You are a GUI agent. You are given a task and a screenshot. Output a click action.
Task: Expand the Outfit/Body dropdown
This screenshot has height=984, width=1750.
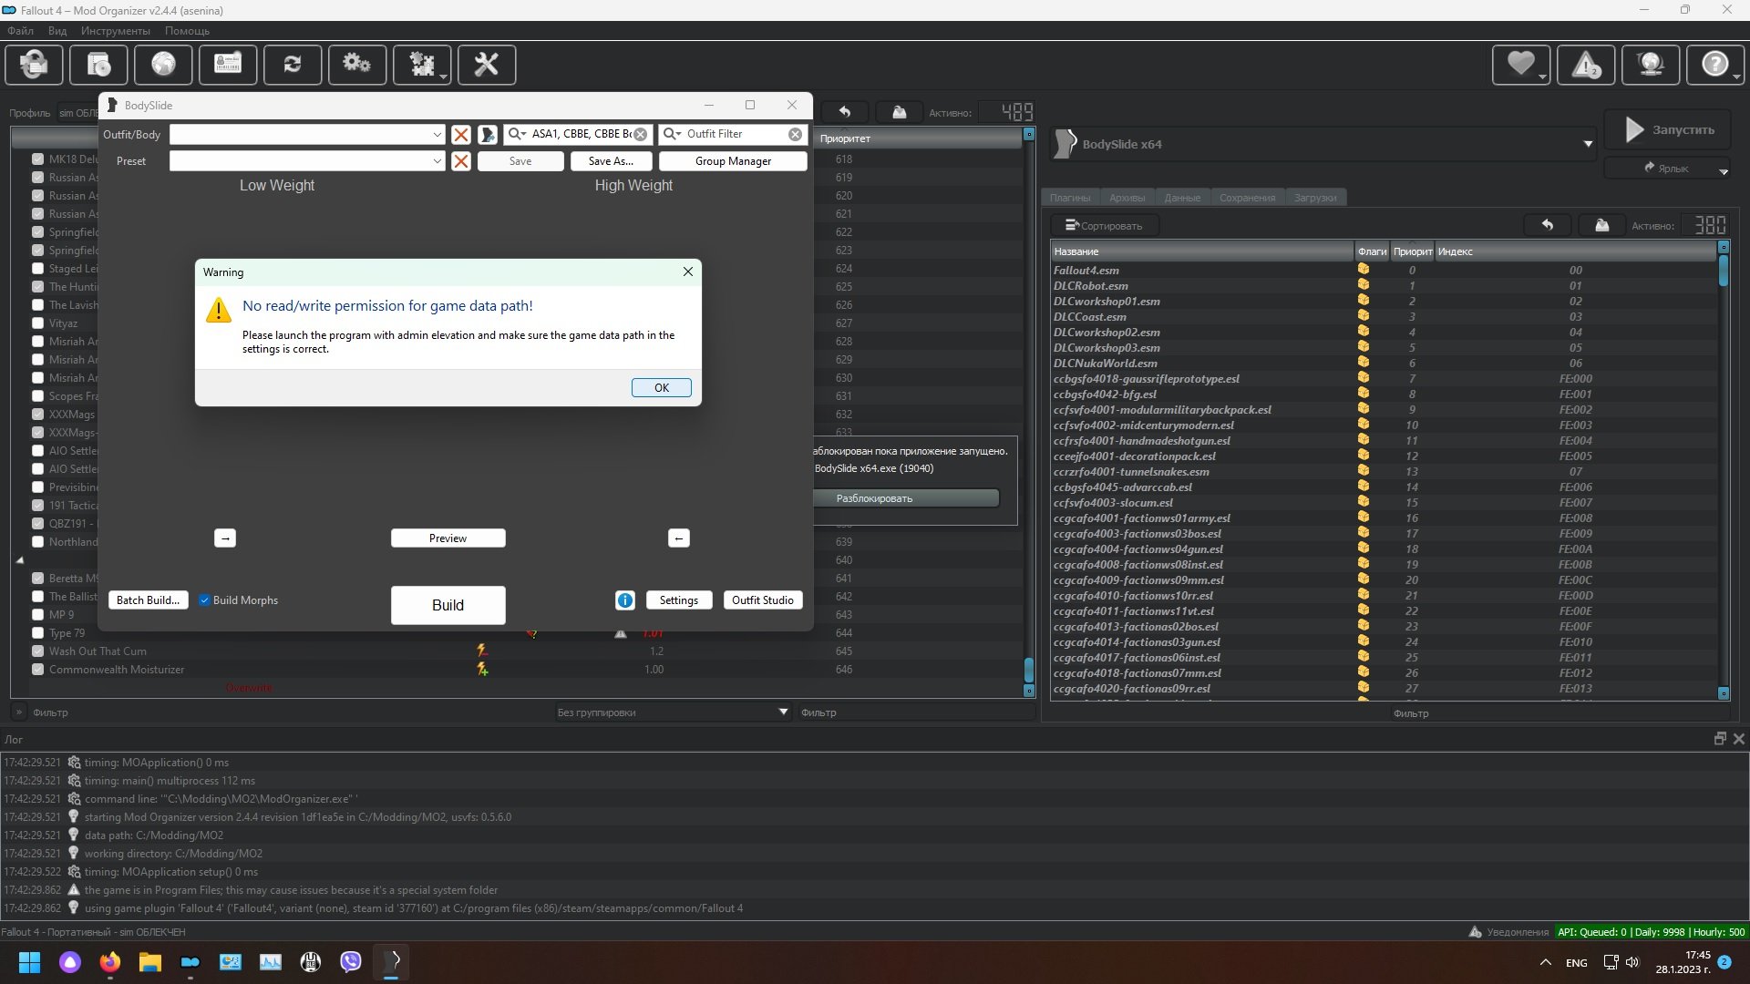[x=437, y=135]
